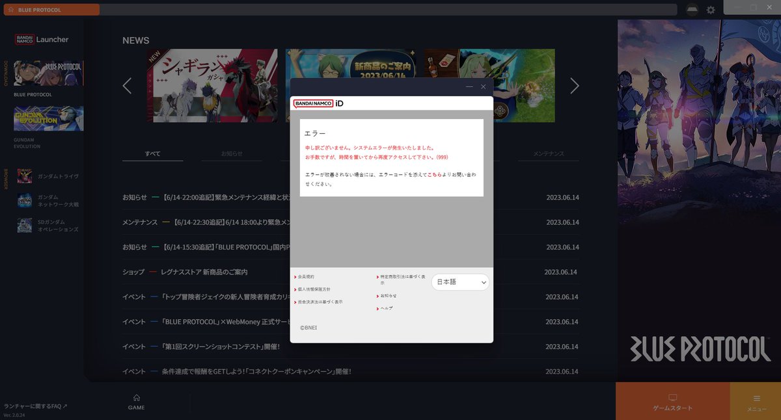Open GUNDAM EVOLUTION from the sidebar
Viewport: 781px width, 420px height.
click(49, 119)
